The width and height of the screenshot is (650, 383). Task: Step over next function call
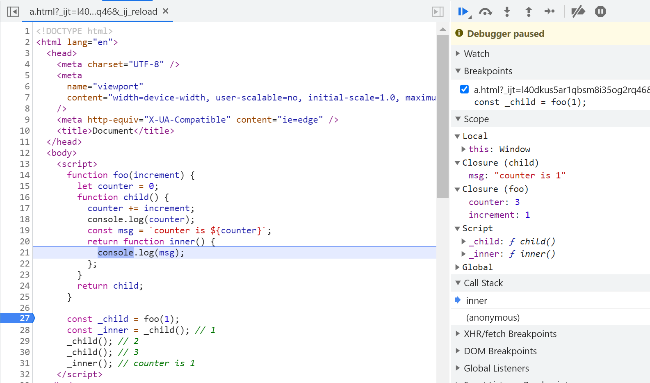pyautogui.click(x=485, y=11)
